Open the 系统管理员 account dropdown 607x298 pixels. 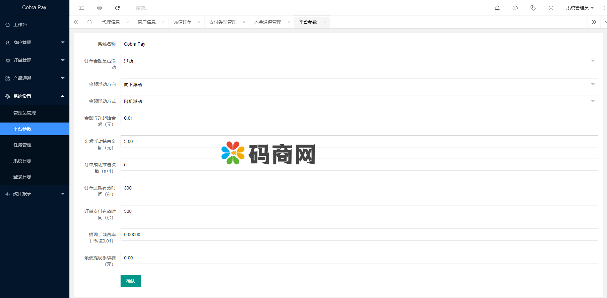580,8
